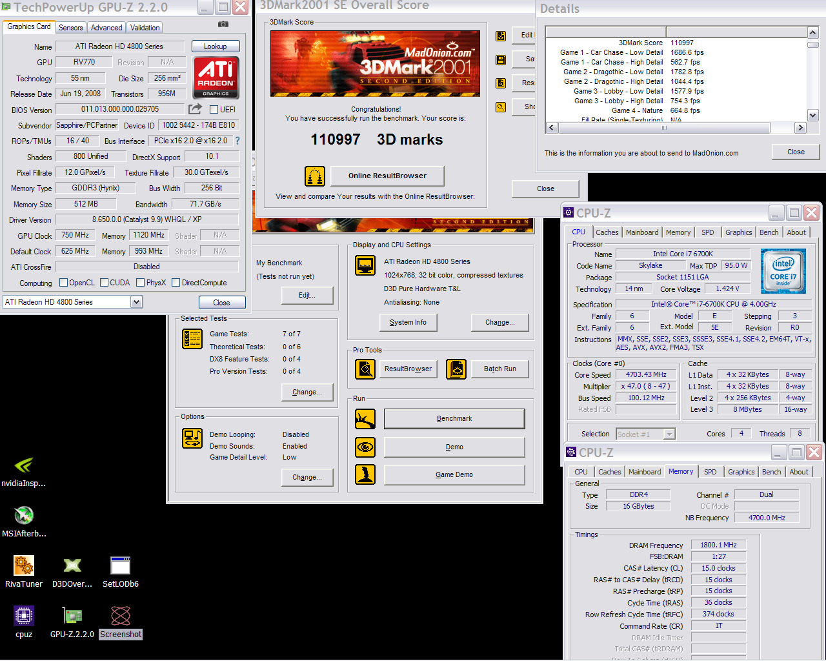Open MSIAfterburner desktop shortcut
826x661 pixels.
(24, 522)
